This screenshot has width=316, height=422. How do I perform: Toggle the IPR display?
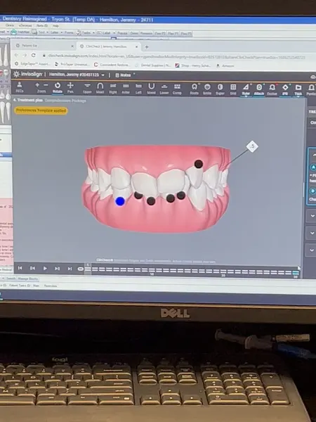point(285,89)
